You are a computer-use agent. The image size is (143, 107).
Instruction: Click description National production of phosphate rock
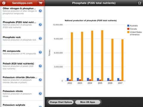coord(19,40)
